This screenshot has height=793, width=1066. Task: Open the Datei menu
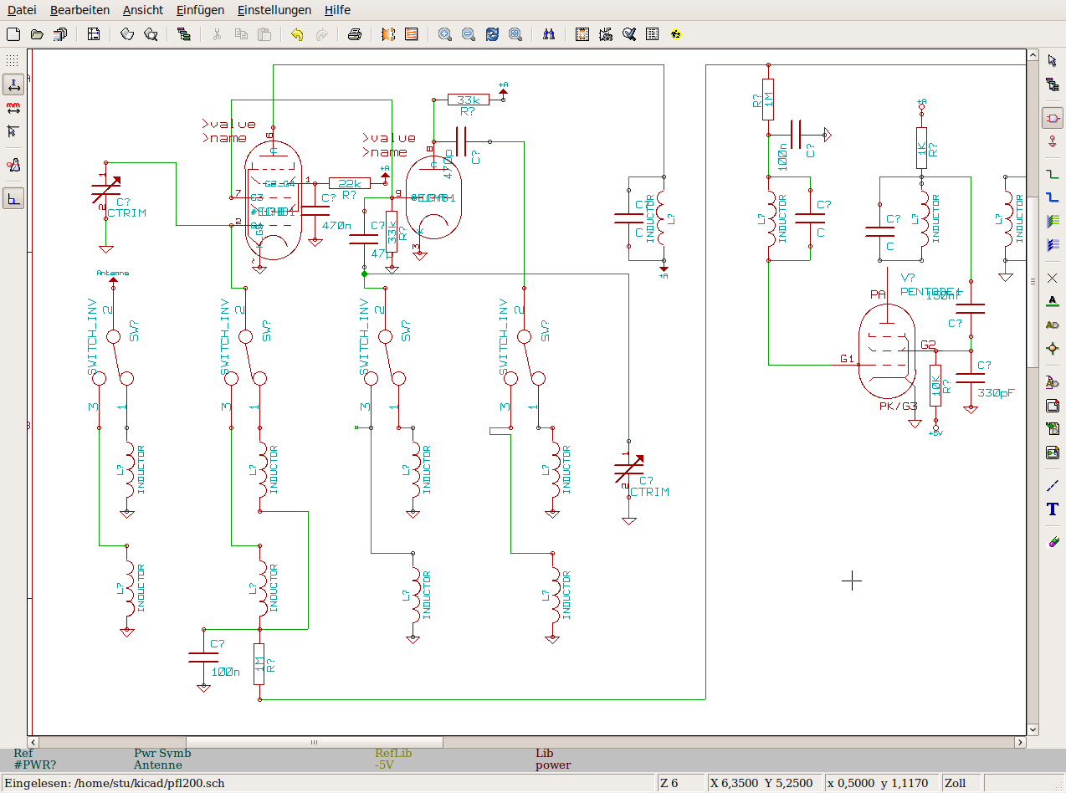click(x=22, y=10)
